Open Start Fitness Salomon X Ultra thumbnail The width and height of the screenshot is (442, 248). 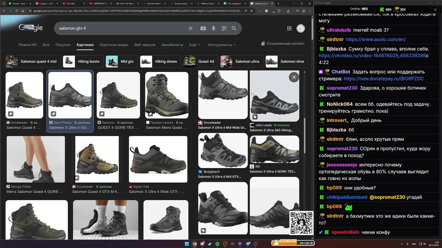pyautogui.click(x=70, y=95)
